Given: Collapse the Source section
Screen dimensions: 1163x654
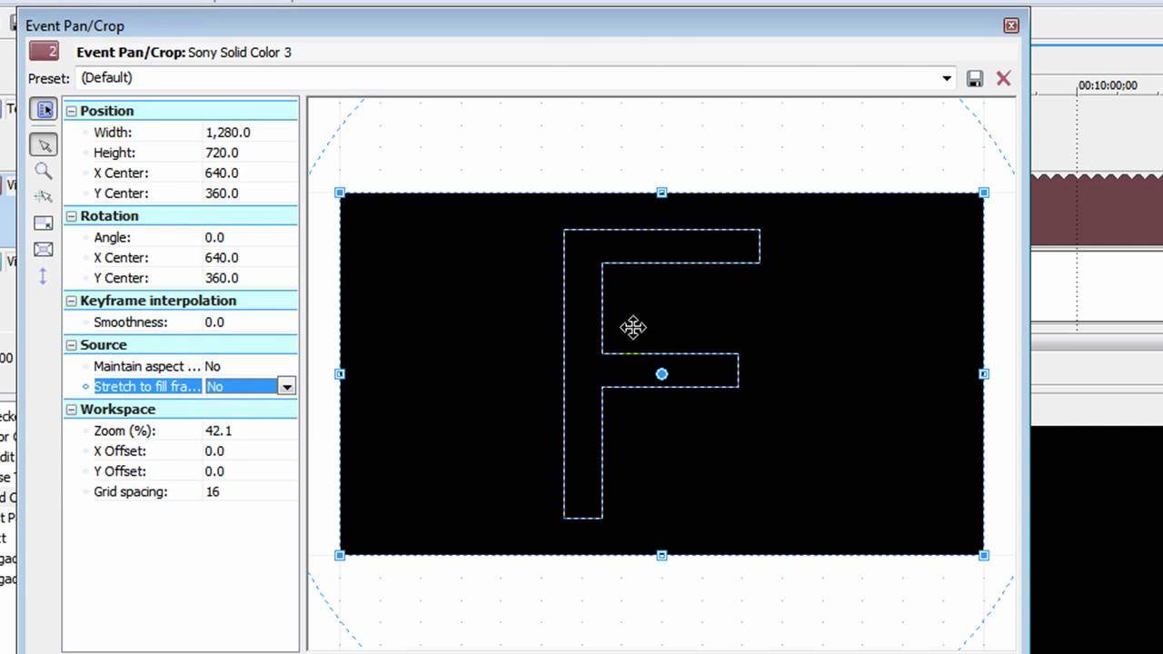Looking at the screenshot, I should coord(71,345).
